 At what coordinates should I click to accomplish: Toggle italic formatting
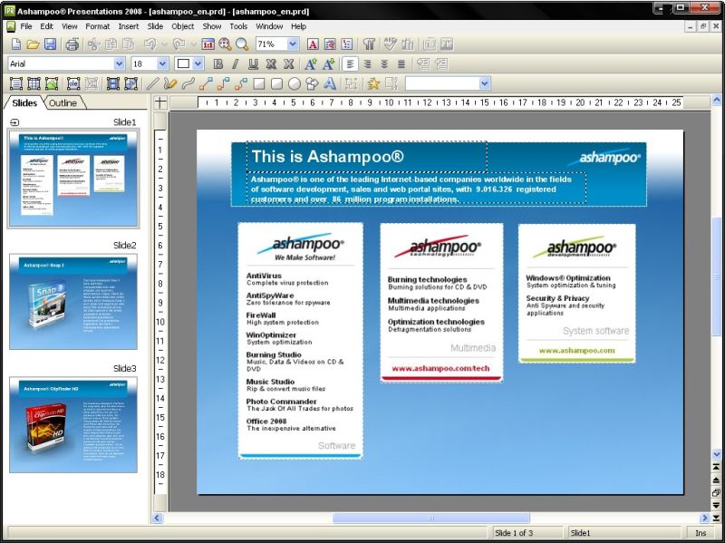[x=235, y=64]
